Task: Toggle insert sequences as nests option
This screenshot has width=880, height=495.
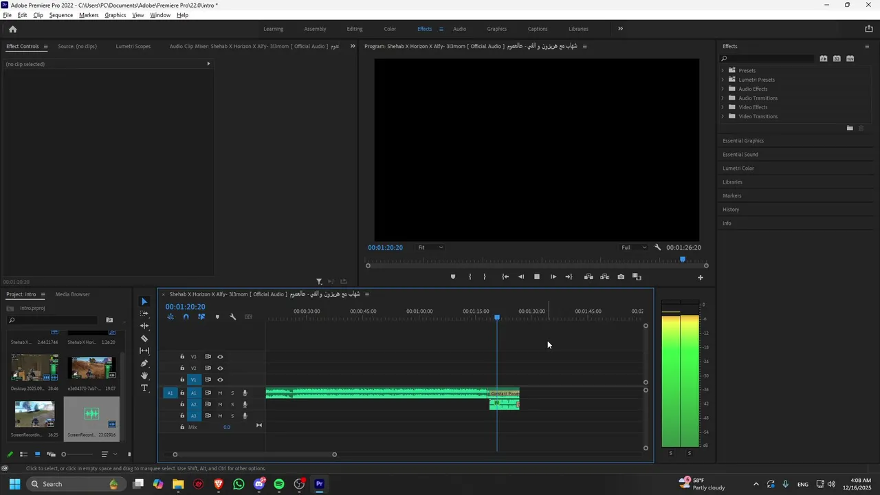Action: pyautogui.click(x=170, y=317)
